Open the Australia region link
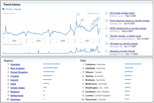Viewport: 154px width, 103px height. click(15, 64)
